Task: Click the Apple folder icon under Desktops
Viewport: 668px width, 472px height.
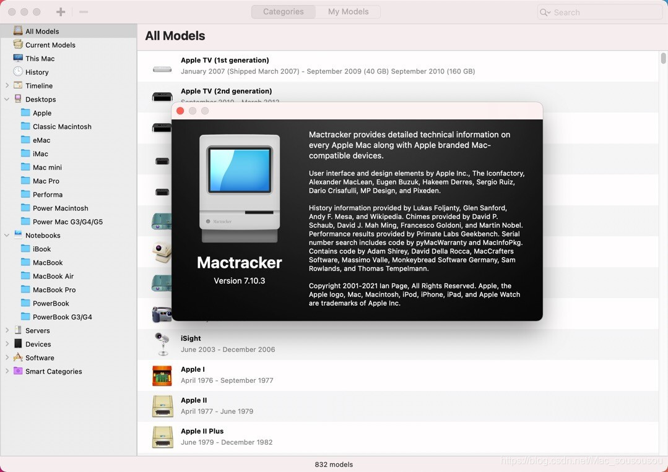Action: point(25,113)
